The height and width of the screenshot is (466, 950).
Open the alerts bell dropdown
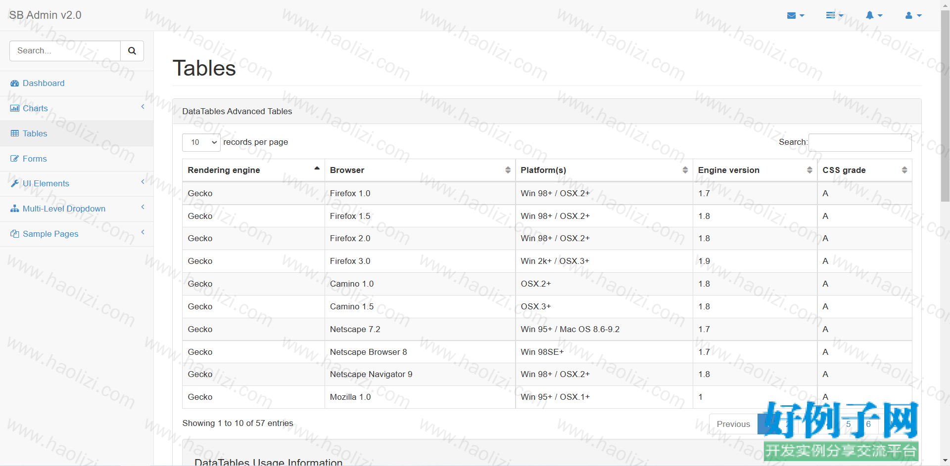coord(874,15)
